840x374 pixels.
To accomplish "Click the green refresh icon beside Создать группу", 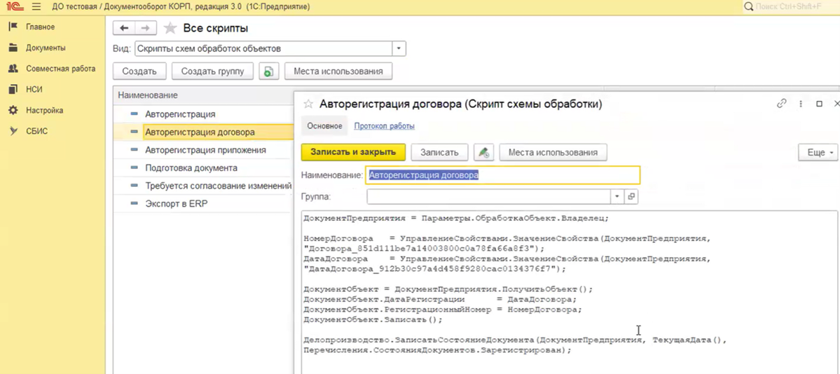I will 268,71.
